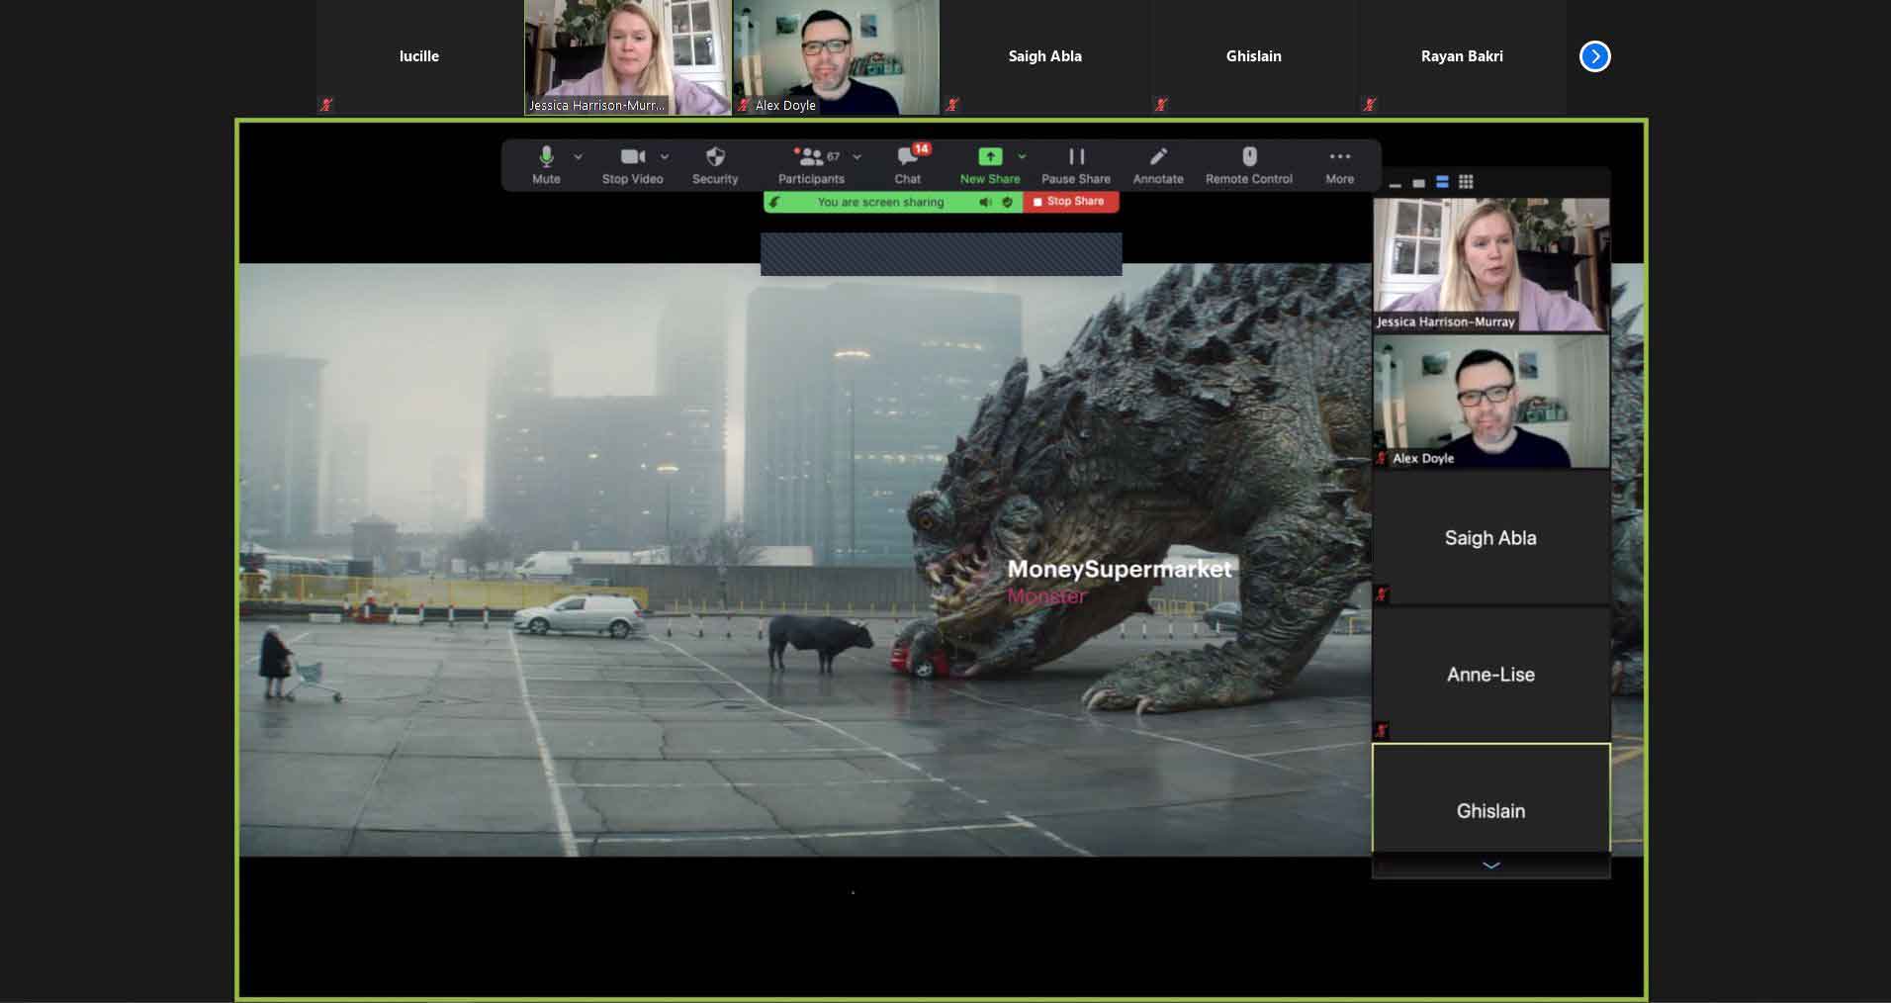Click the 'Mute' label under the microphone
The width and height of the screenshot is (1891, 1003).
tap(546, 179)
